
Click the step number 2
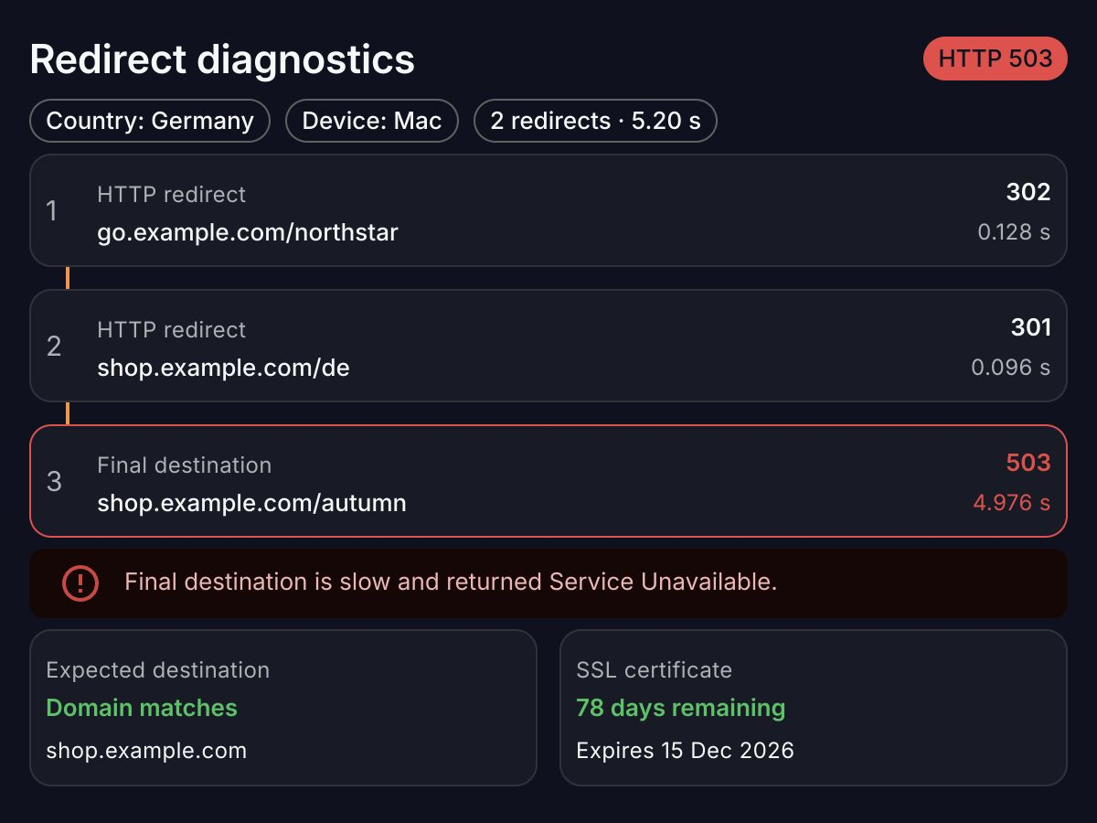[54, 347]
